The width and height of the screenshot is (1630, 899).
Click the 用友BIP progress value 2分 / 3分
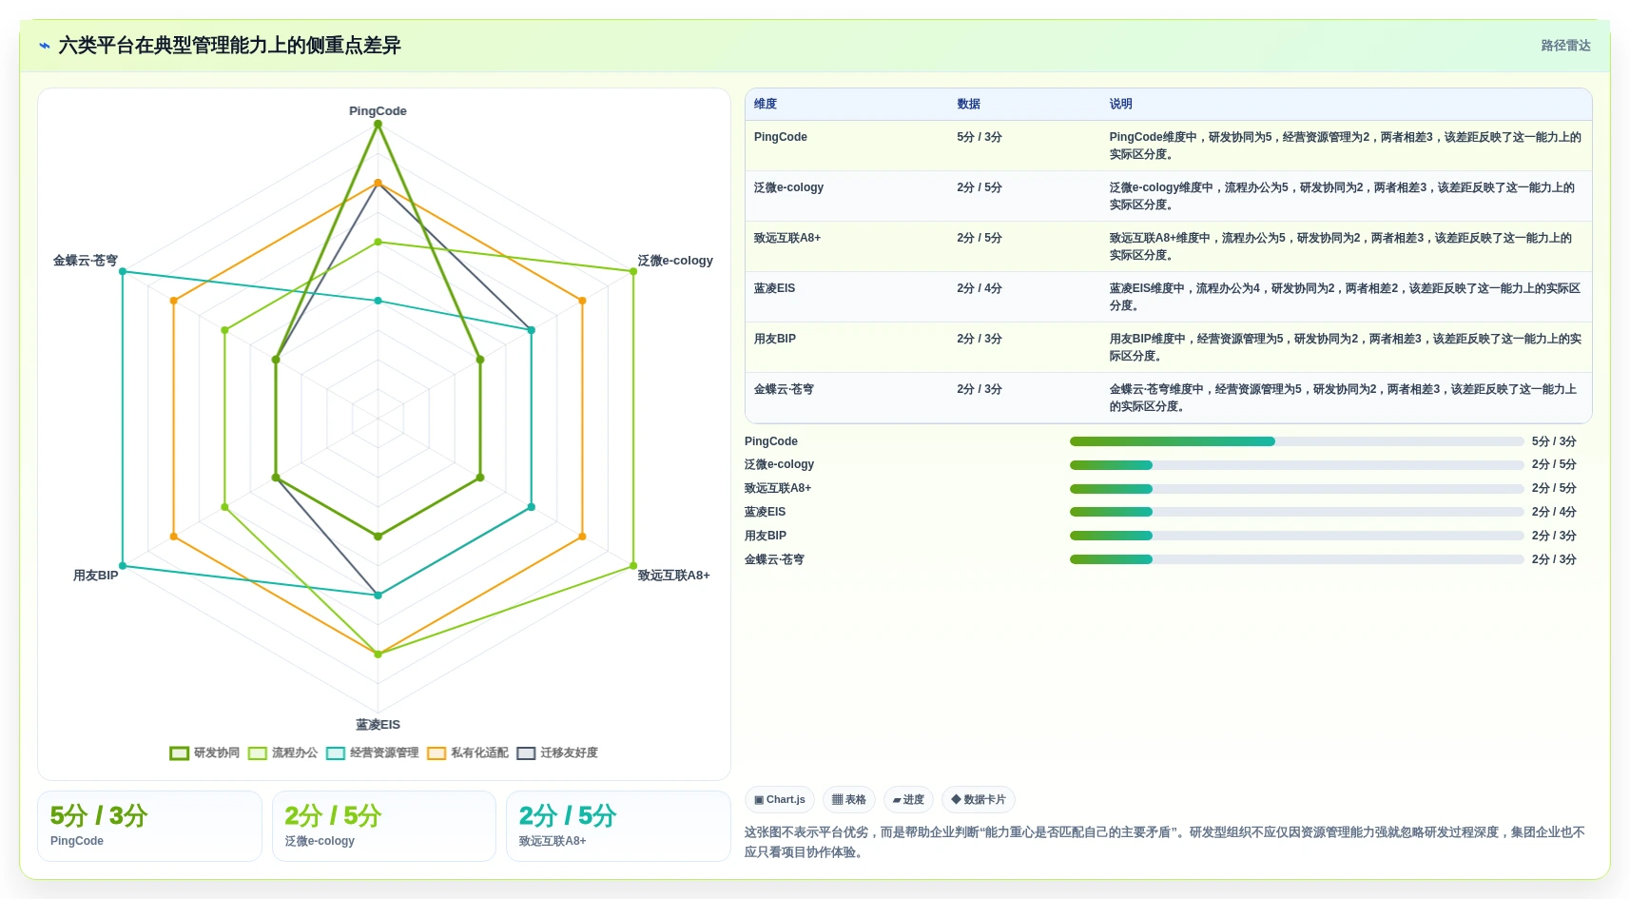[1554, 536]
